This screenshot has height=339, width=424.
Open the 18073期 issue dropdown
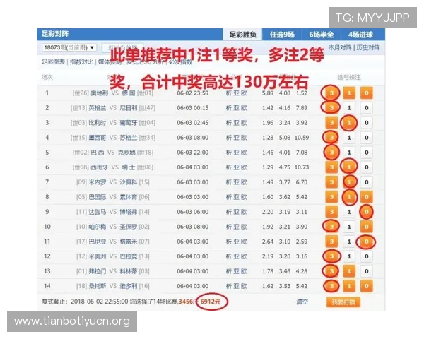[69, 47]
